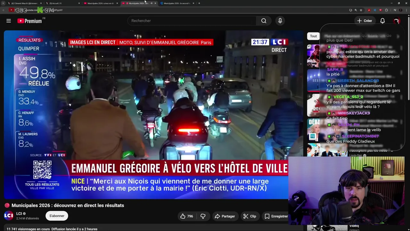Screen dimensions: 410x231
Task: Click chat username VEGETA_SSJ_2
Action: click(x=348, y=97)
